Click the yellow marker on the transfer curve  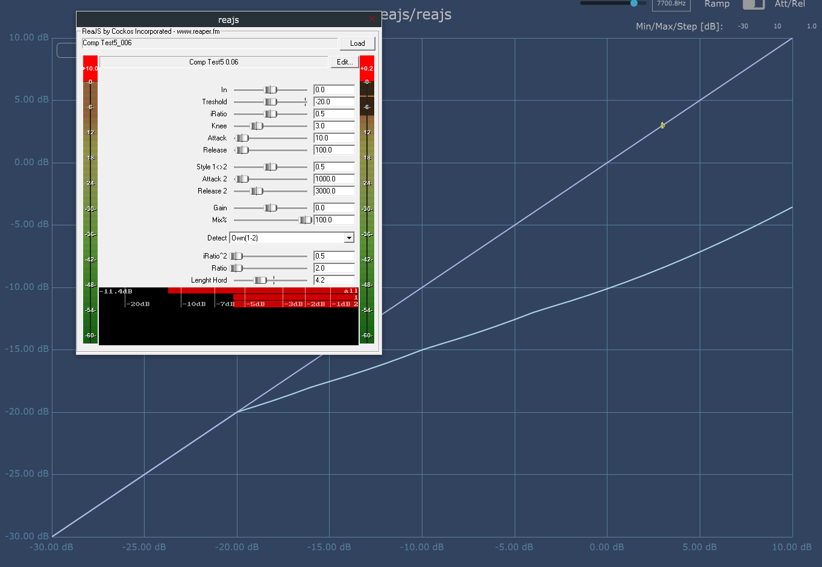(x=662, y=125)
